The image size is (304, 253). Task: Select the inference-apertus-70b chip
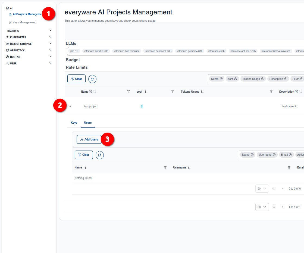click(96, 51)
